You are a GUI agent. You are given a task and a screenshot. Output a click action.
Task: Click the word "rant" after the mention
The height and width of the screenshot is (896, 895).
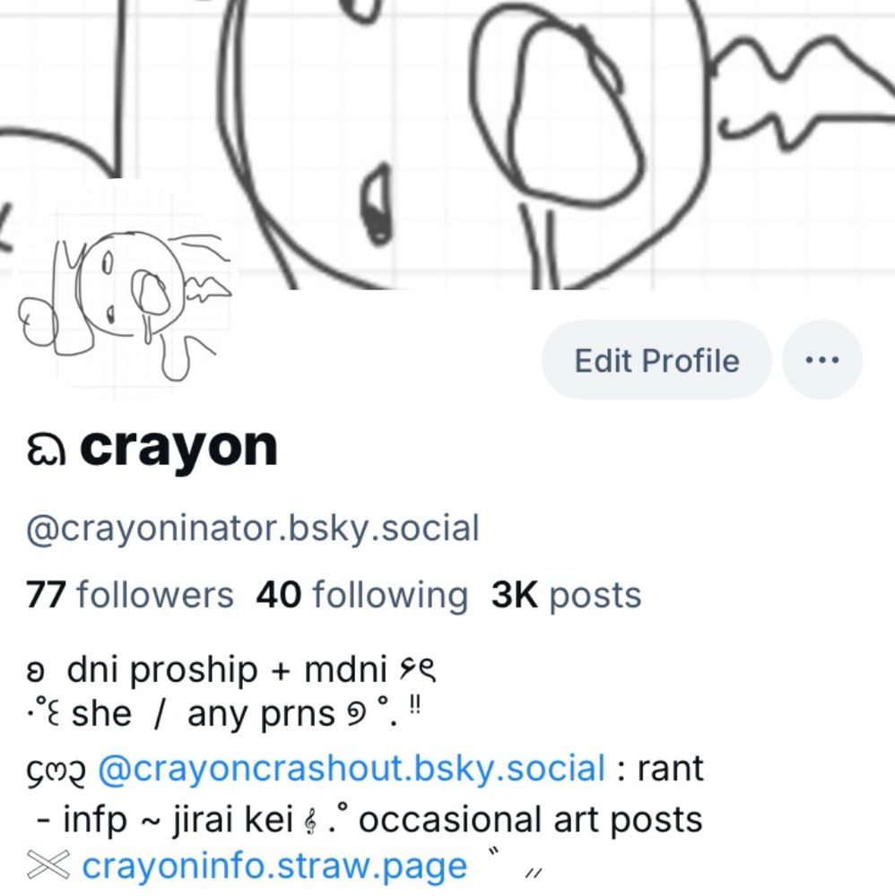coord(670,768)
